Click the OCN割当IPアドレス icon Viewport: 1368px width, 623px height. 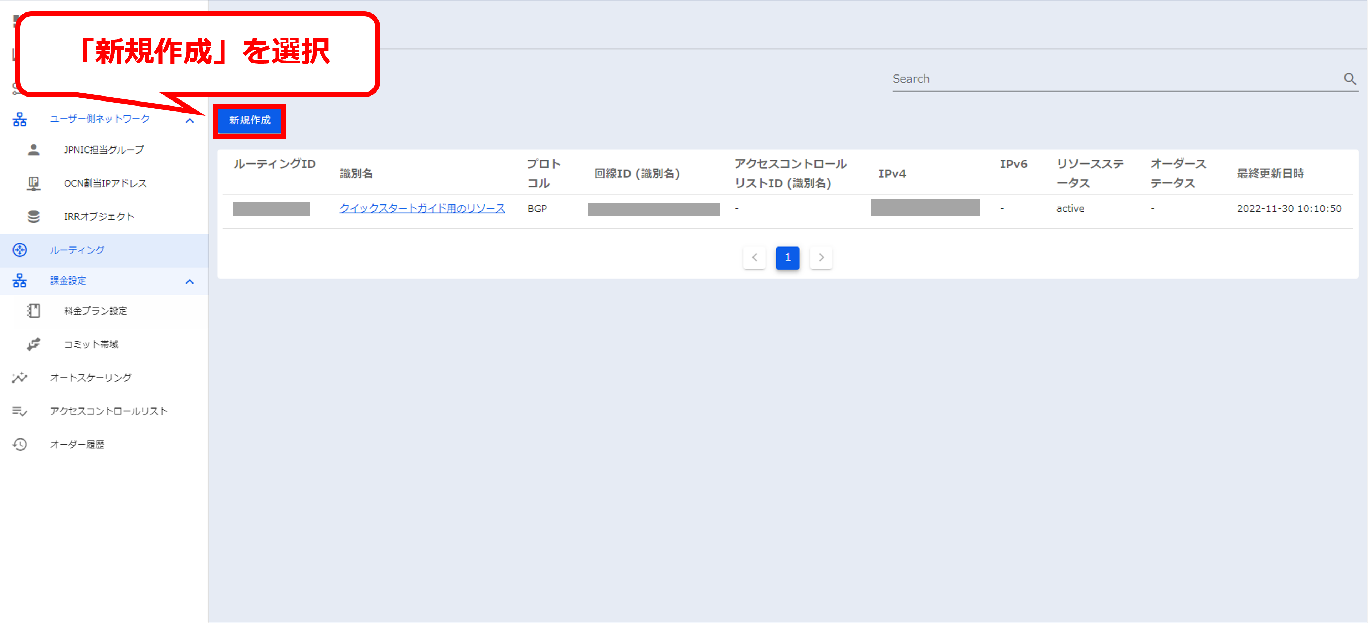pyautogui.click(x=34, y=183)
